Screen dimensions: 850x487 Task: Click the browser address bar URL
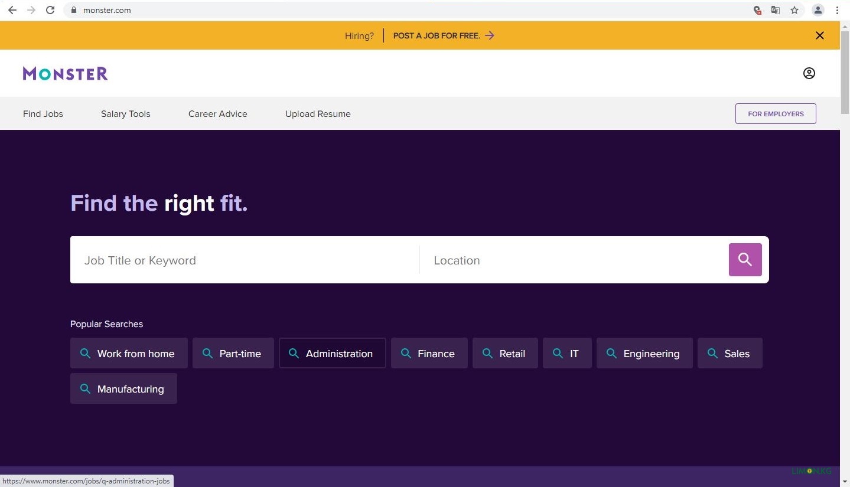107,10
